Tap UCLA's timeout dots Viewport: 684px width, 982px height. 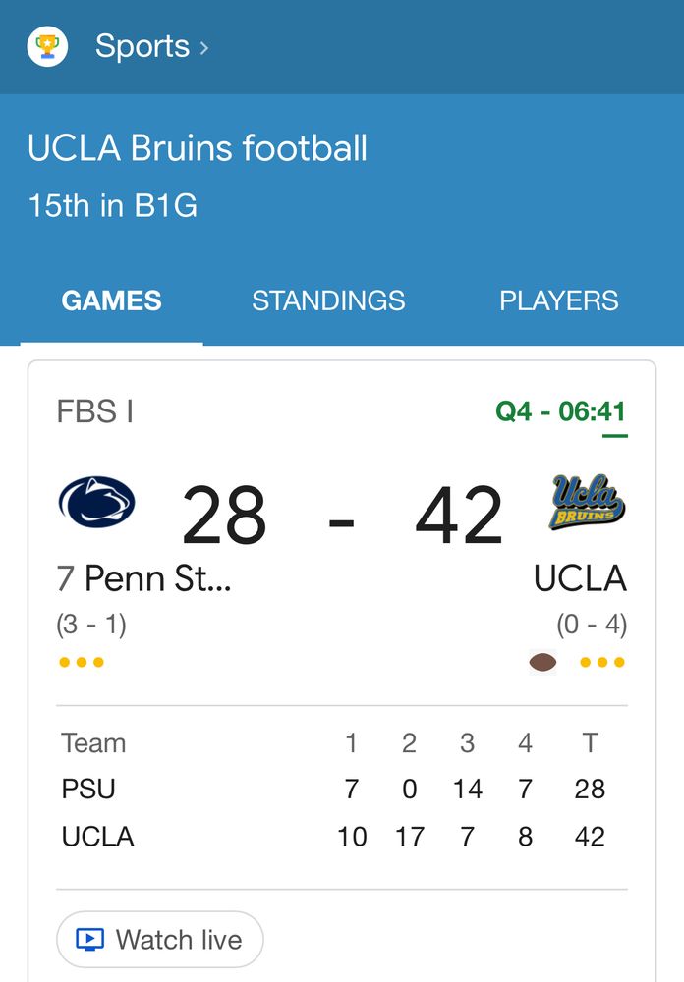click(x=602, y=663)
